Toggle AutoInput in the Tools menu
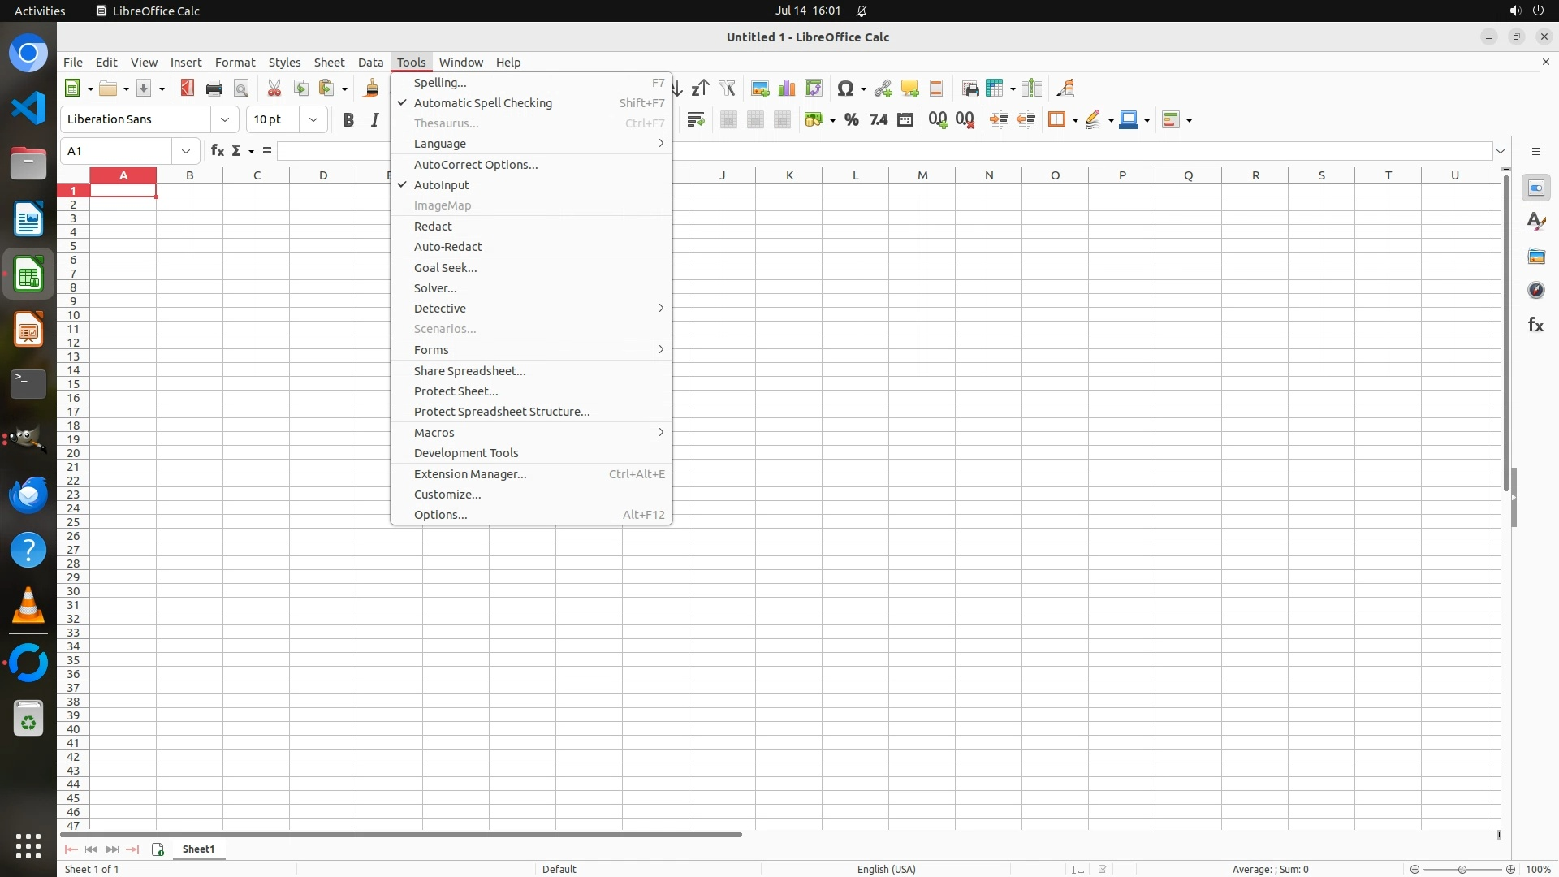Image resolution: width=1559 pixels, height=877 pixels. pyautogui.click(x=441, y=185)
